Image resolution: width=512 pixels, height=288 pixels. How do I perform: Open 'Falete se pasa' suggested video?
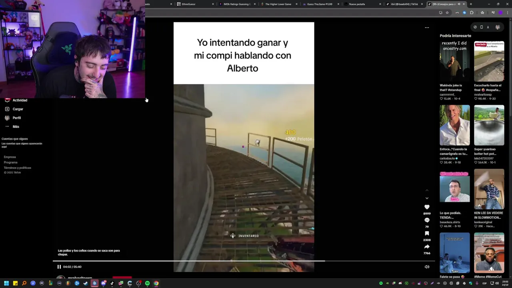[x=455, y=253]
